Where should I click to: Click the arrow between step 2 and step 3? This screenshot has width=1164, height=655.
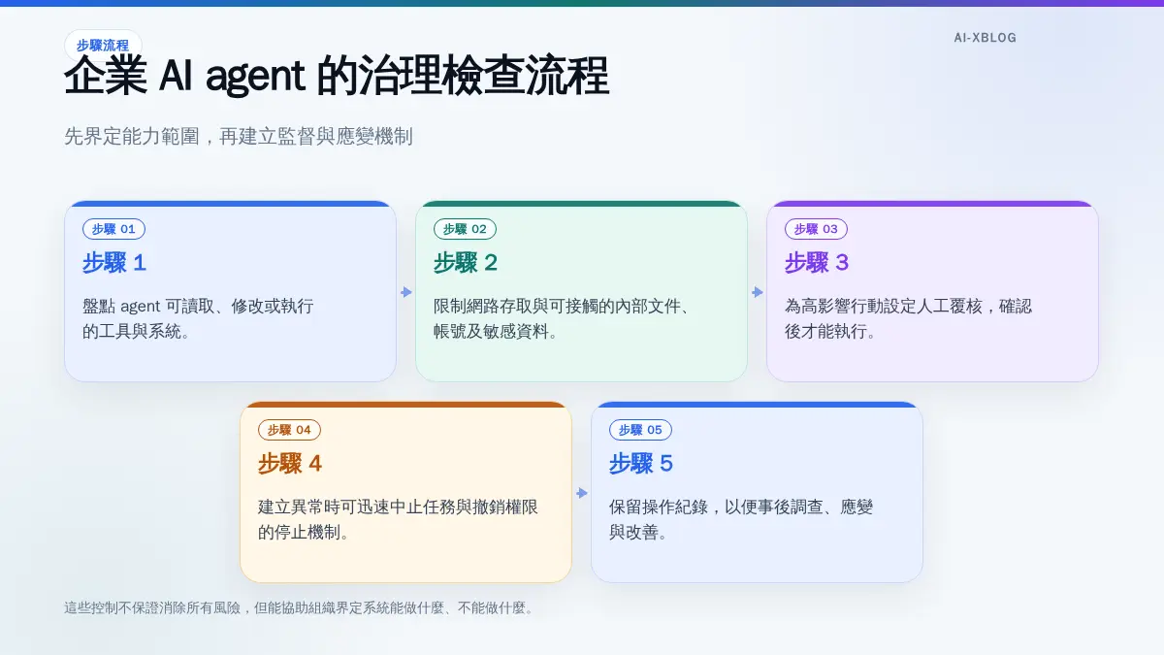tap(758, 292)
